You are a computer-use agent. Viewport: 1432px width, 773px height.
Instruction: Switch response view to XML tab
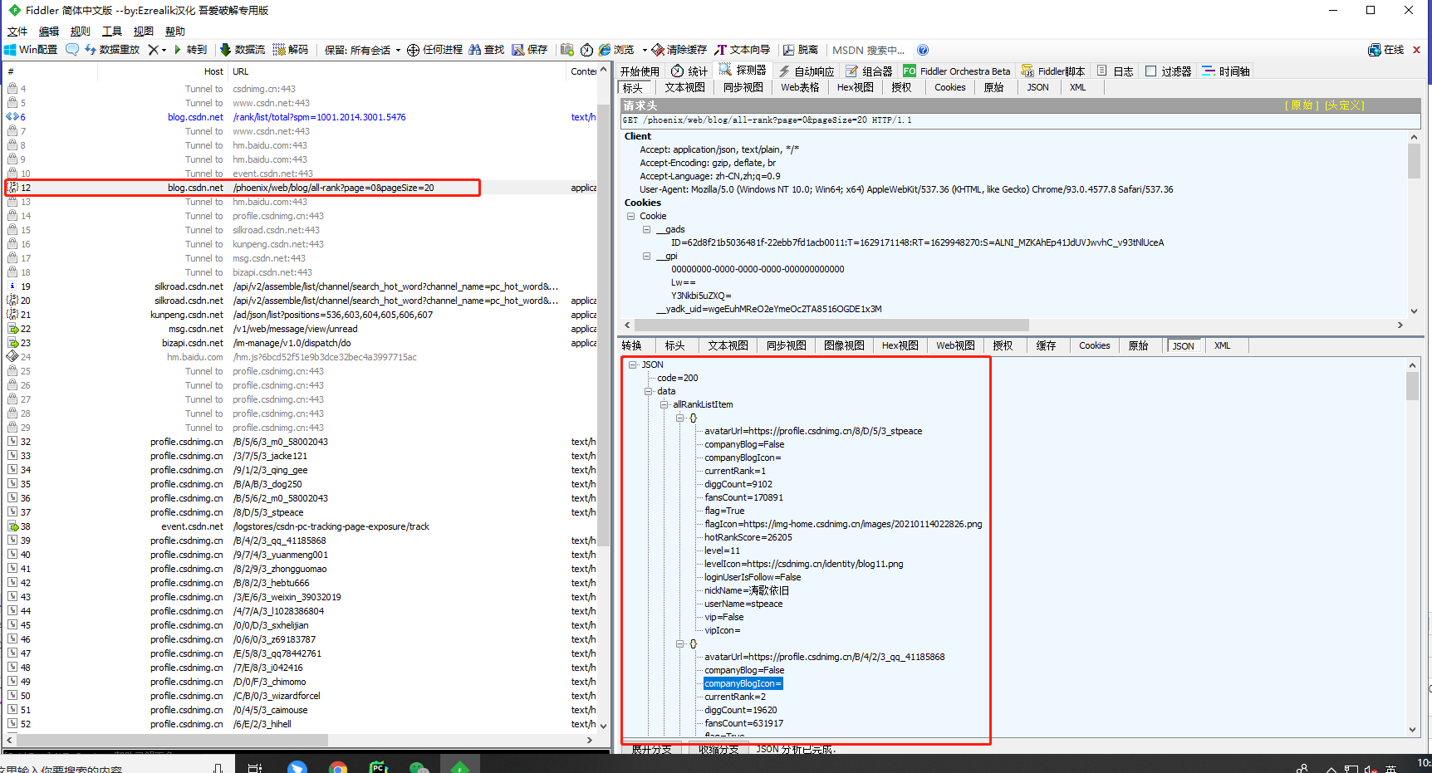point(1222,345)
